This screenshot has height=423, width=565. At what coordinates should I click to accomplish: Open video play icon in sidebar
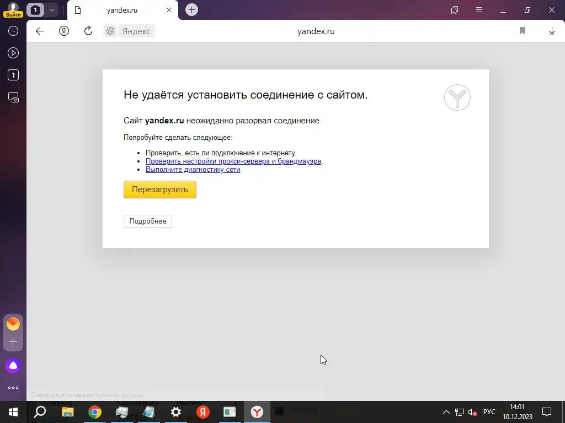tap(13, 53)
